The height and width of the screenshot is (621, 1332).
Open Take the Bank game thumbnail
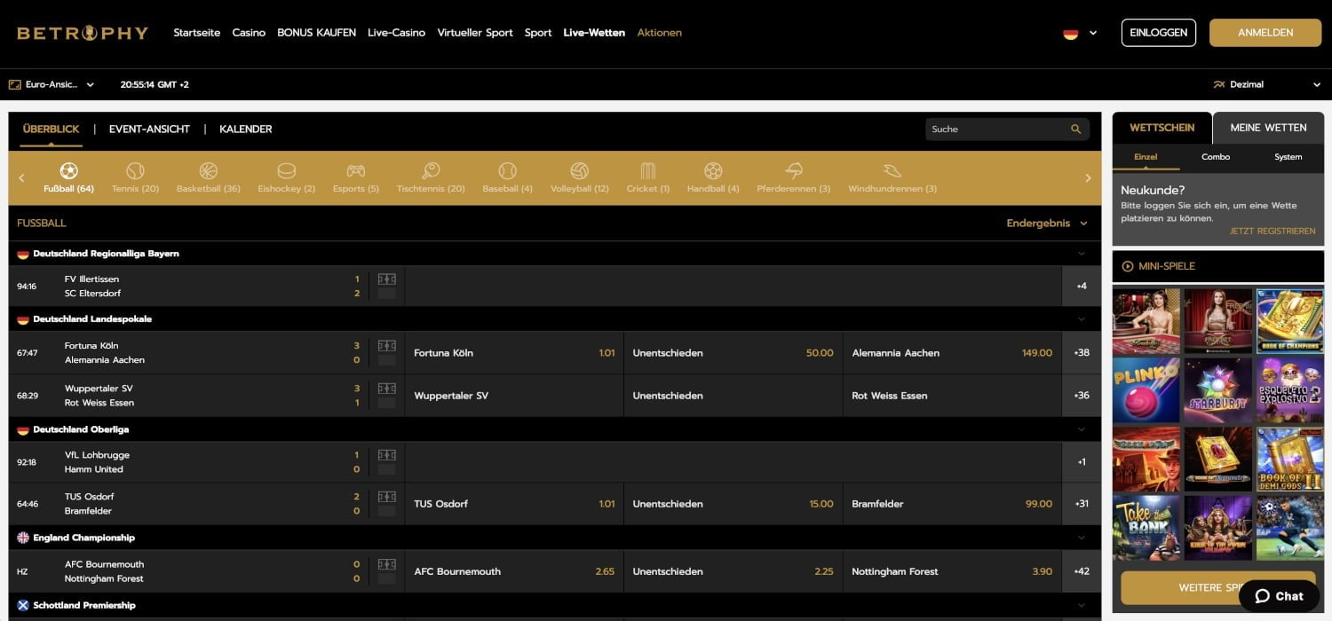(x=1146, y=528)
